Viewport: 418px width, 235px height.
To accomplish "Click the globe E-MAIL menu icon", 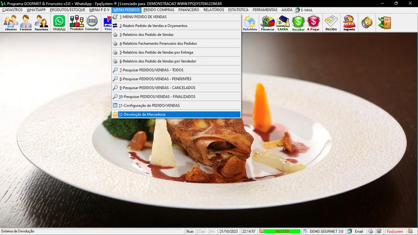I will click(297, 10).
